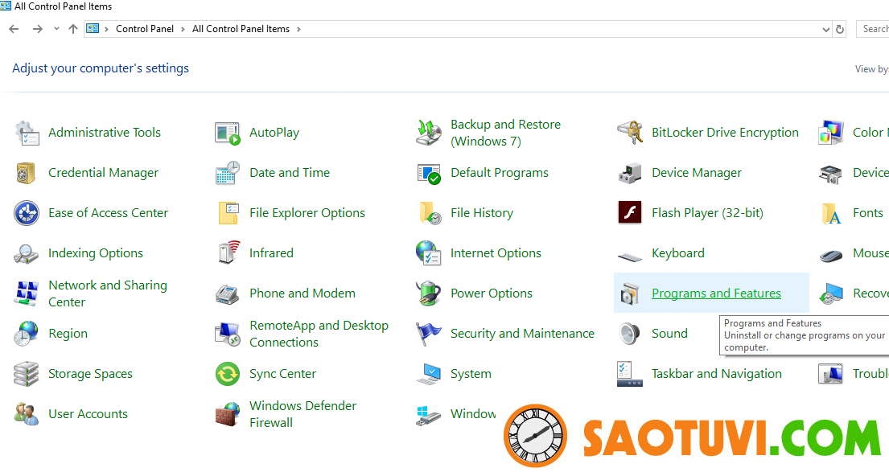
Task: Open the Device Manager link
Action: 696,173
